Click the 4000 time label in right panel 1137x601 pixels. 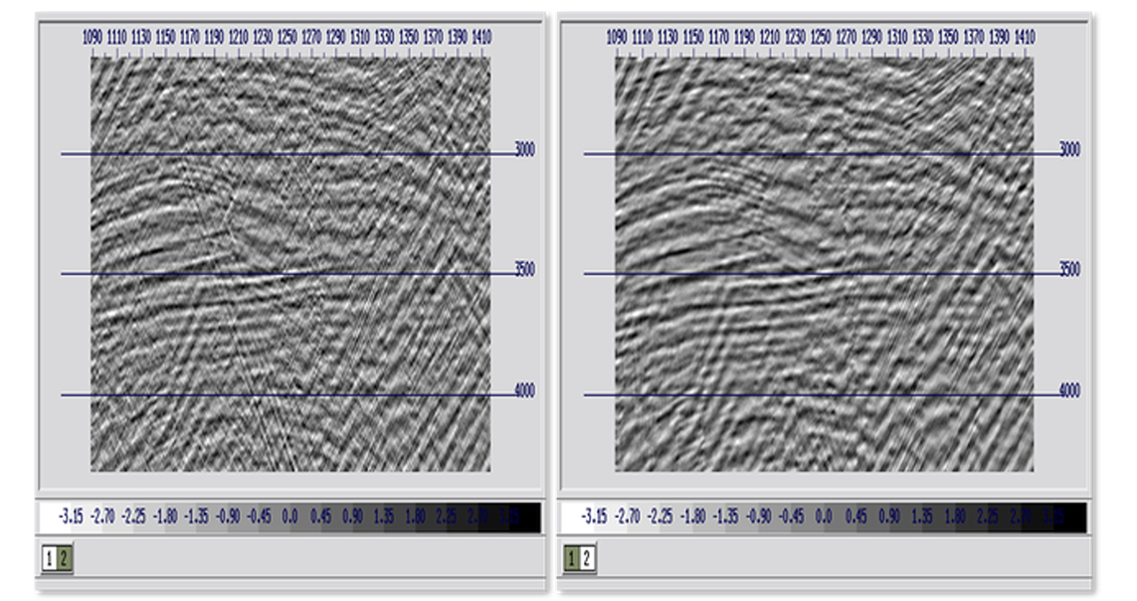pyautogui.click(x=1069, y=391)
